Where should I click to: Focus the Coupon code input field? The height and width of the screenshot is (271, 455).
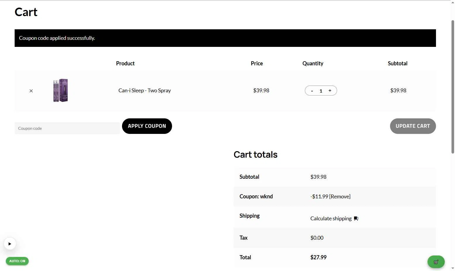[67, 128]
